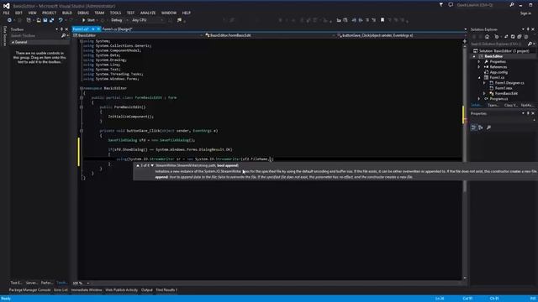
Task: Click the notifications flag icon
Action: (441, 5)
